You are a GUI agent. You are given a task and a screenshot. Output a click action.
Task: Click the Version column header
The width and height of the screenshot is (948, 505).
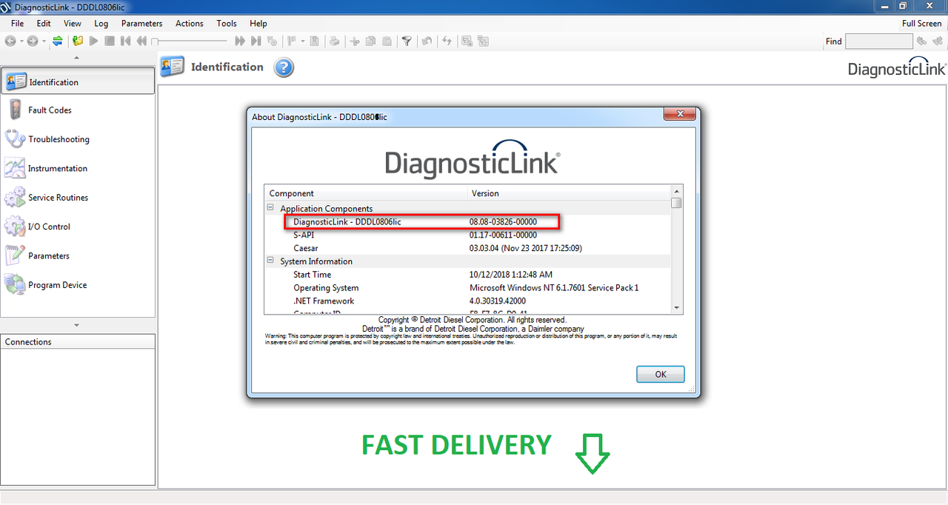tap(569, 193)
